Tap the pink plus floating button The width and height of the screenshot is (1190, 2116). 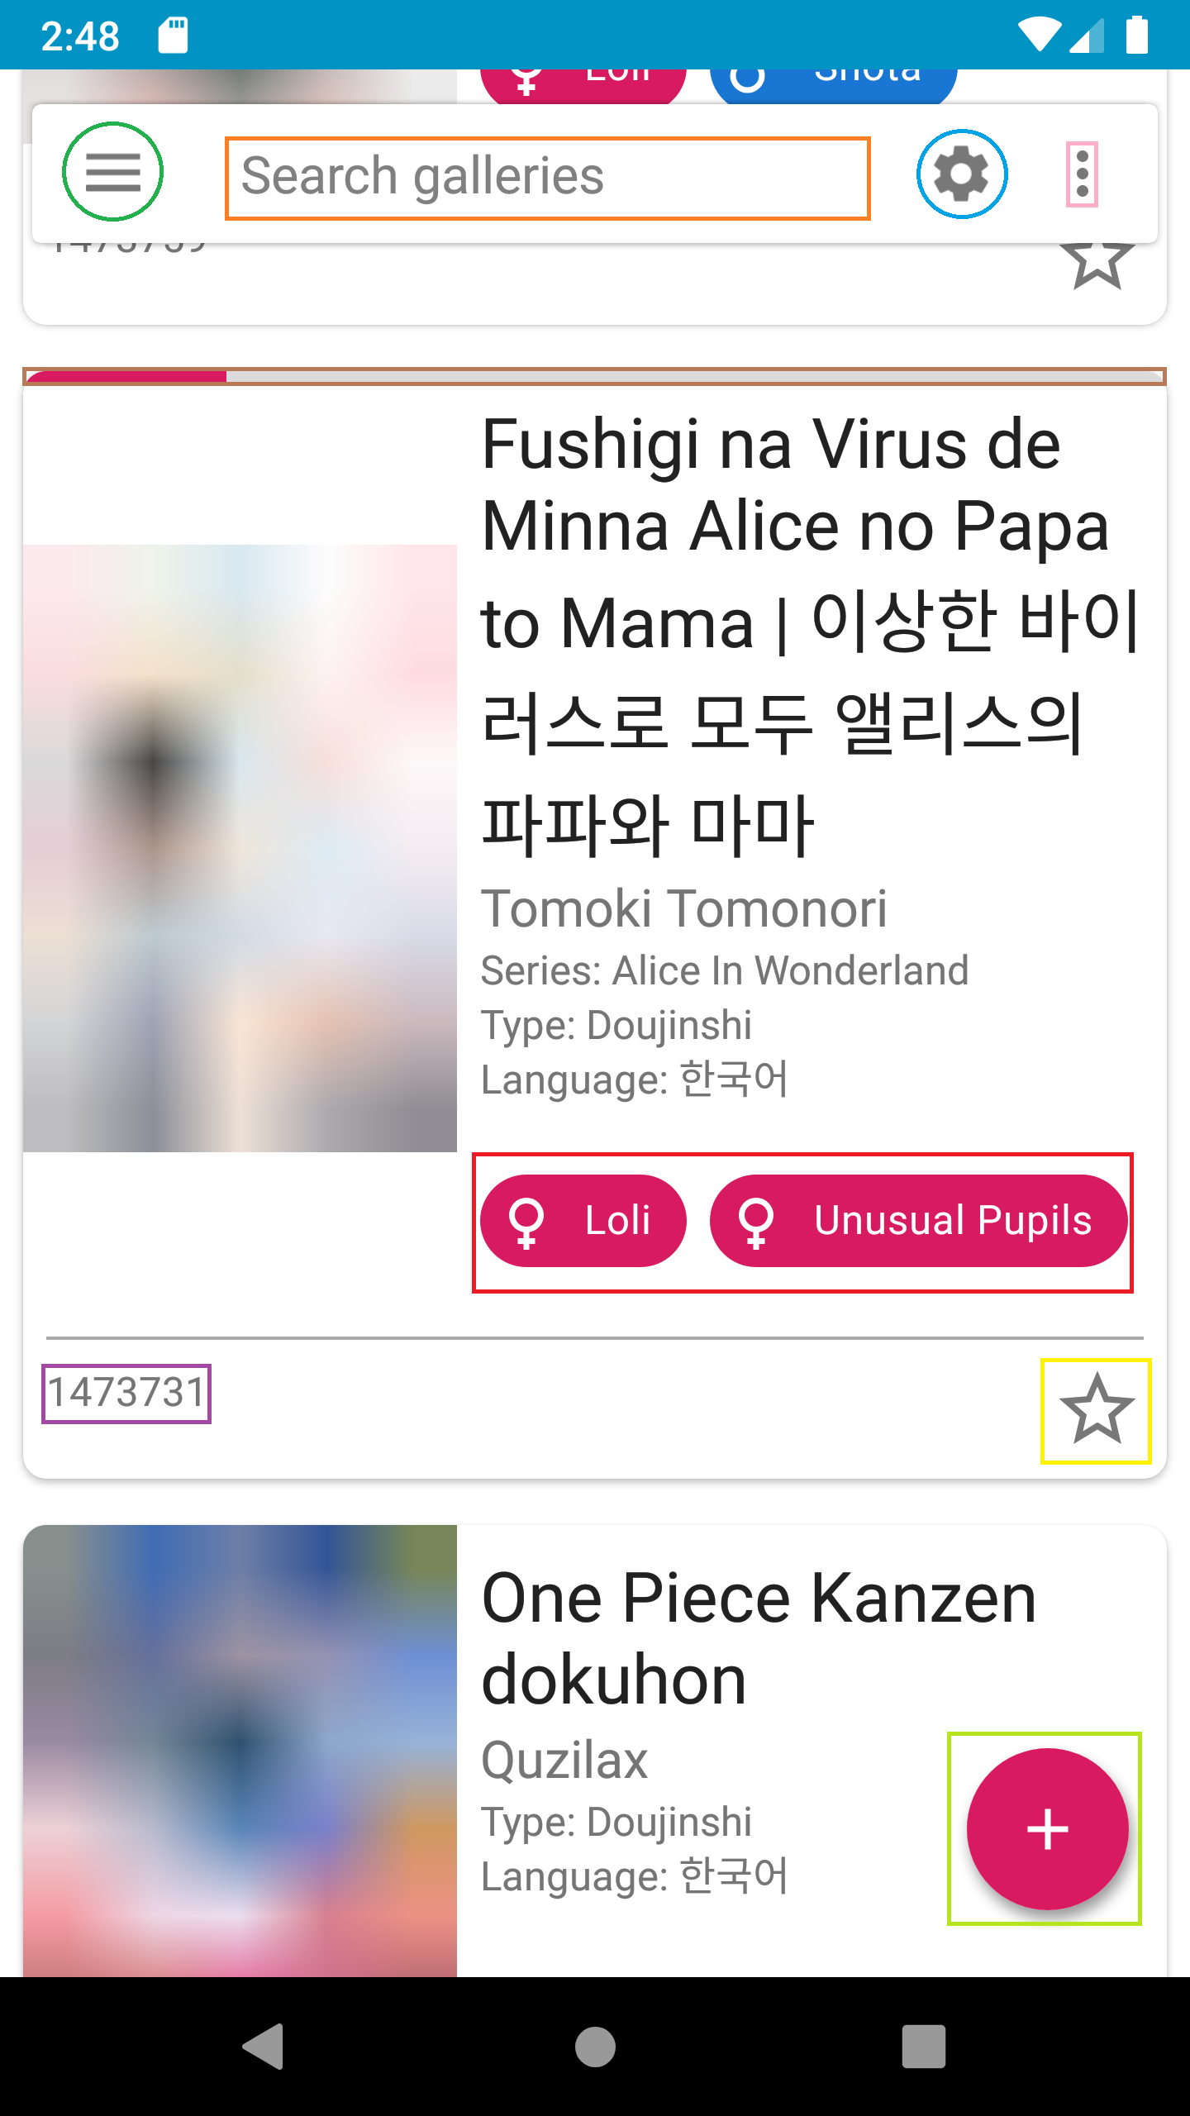1046,1828
